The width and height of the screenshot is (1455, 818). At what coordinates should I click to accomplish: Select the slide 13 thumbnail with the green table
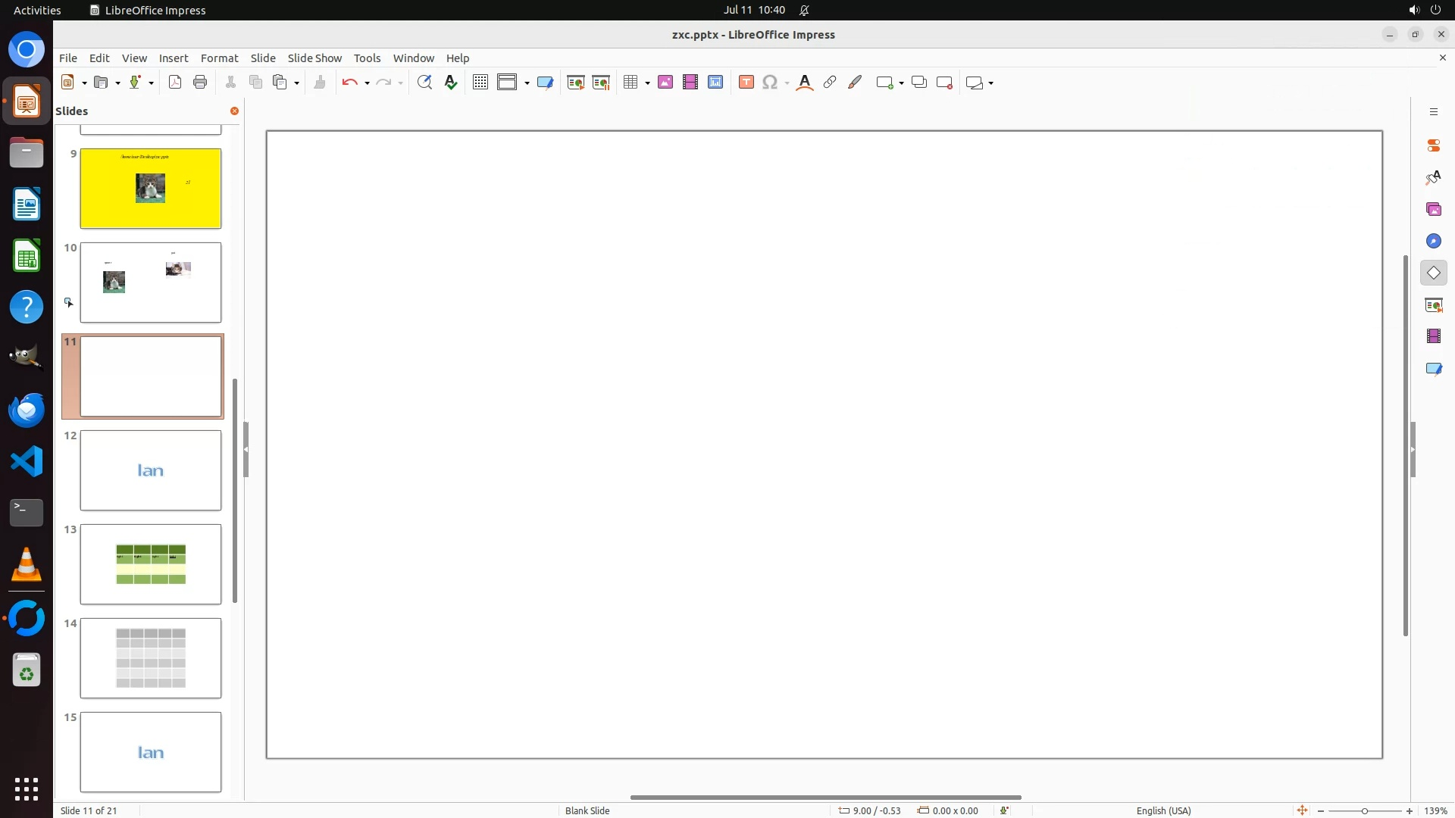151,564
